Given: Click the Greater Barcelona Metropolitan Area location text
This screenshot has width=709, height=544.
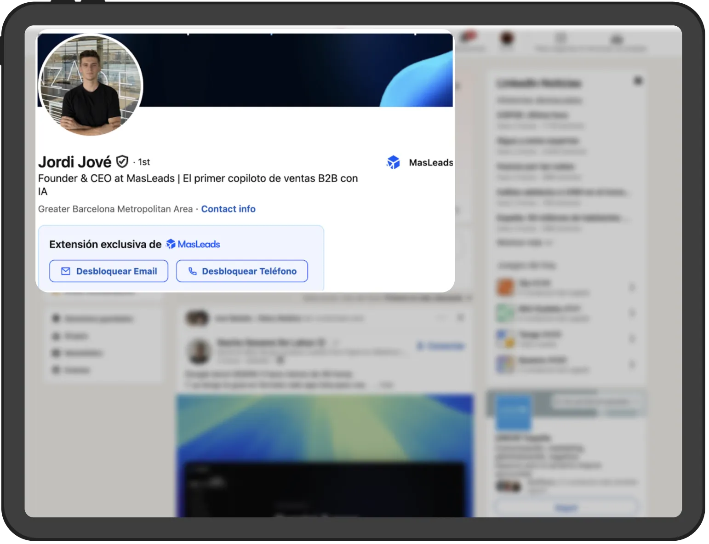Looking at the screenshot, I should click(115, 209).
